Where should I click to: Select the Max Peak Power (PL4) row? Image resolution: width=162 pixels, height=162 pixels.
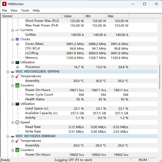coord(91,25)
